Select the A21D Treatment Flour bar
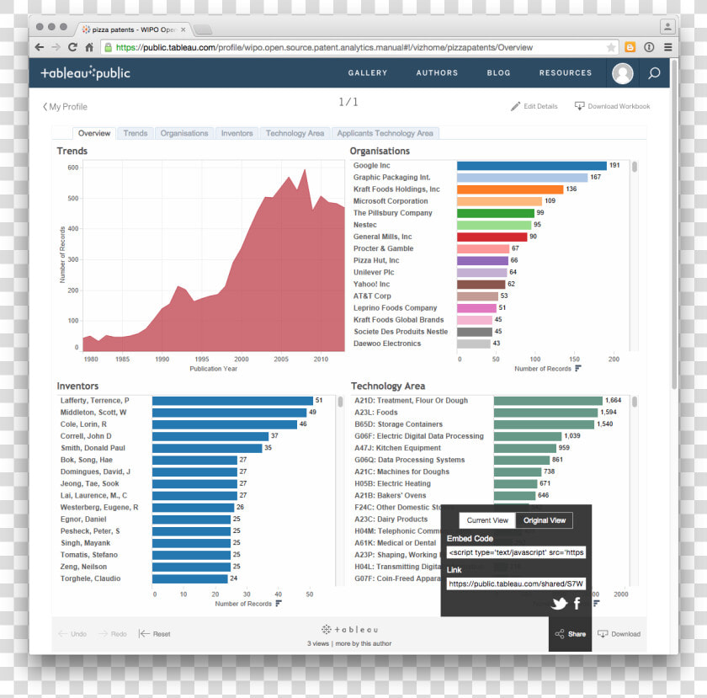707x698 pixels. coord(548,401)
